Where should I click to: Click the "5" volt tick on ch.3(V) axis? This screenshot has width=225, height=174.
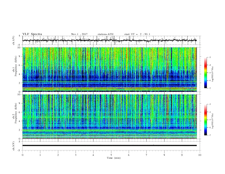pyautogui.click(x=20, y=142)
